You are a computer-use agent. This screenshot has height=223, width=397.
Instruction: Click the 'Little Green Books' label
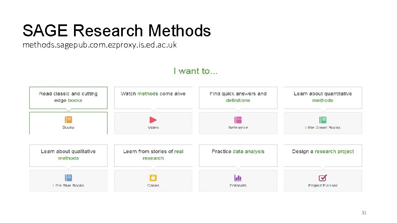pos(323,128)
